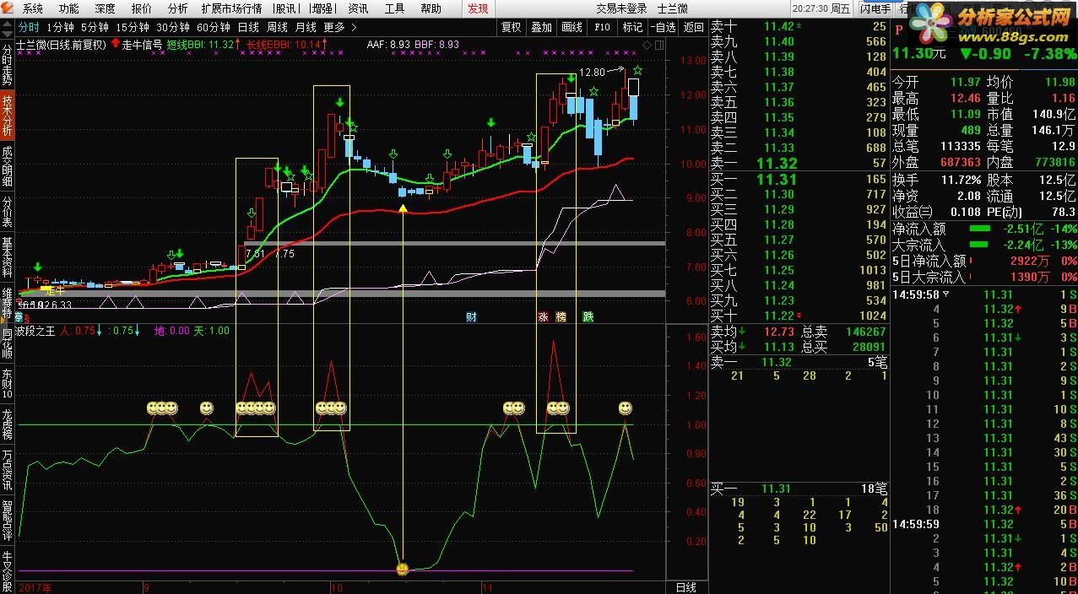Click the -自选 watchlist button
This screenshot has height=594, width=1078.
pos(664,27)
